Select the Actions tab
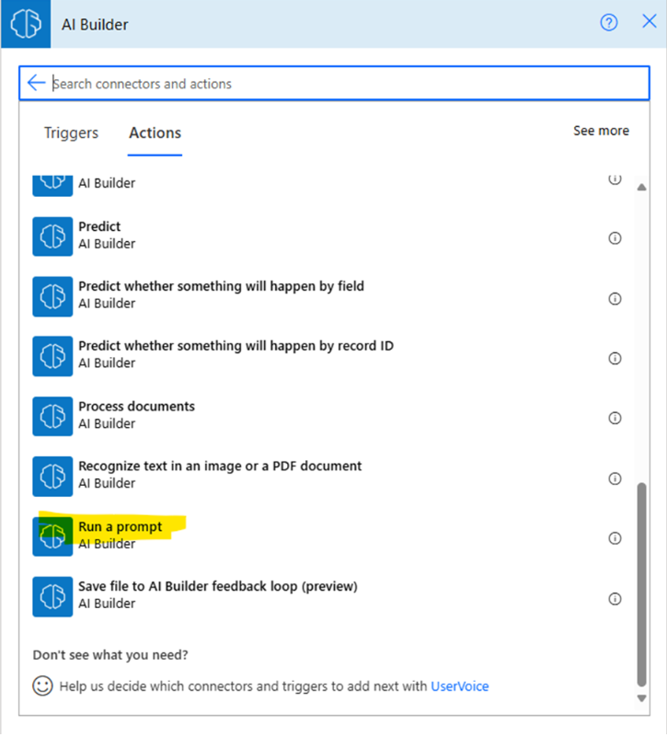Image resolution: width=667 pixels, height=737 pixels. (x=155, y=132)
